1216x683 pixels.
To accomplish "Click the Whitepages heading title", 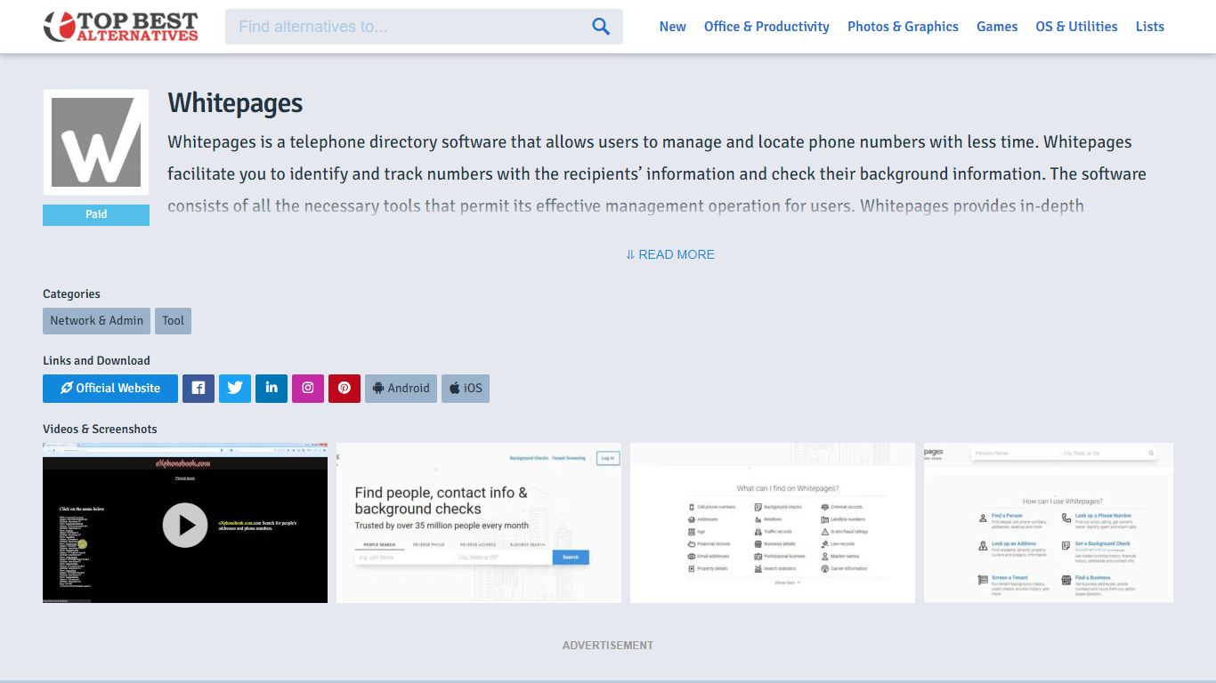I will [x=235, y=103].
